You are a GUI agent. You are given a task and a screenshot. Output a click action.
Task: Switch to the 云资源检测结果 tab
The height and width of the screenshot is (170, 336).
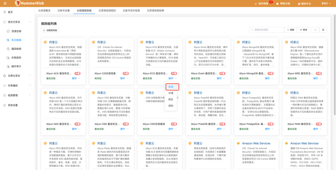coord(156,10)
